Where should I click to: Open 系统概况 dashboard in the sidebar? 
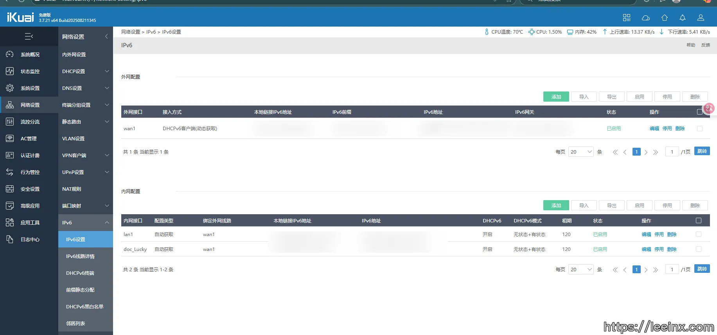[x=30, y=55]
